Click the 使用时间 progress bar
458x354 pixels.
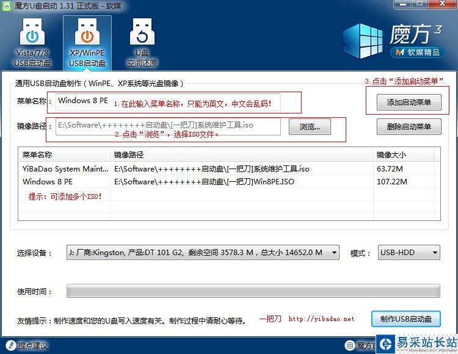pos(253,291)
